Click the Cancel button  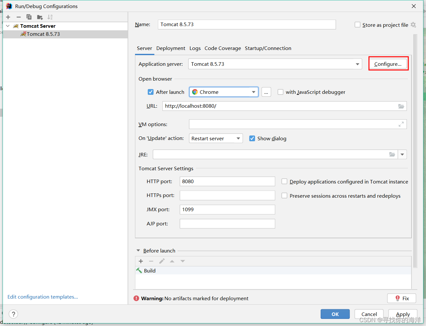click(x=369, y=314)
